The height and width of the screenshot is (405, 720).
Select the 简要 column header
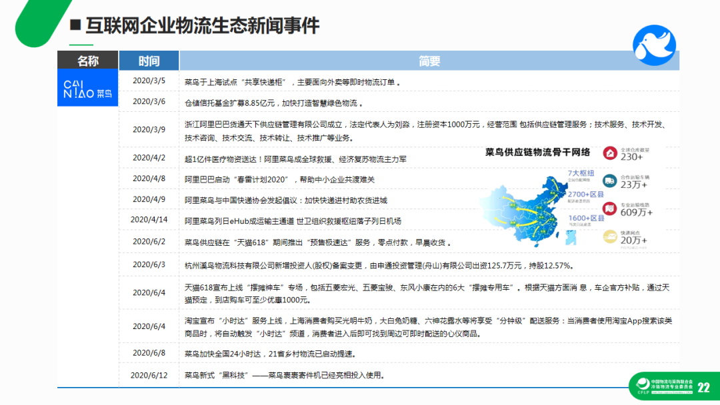click(429, 61)
